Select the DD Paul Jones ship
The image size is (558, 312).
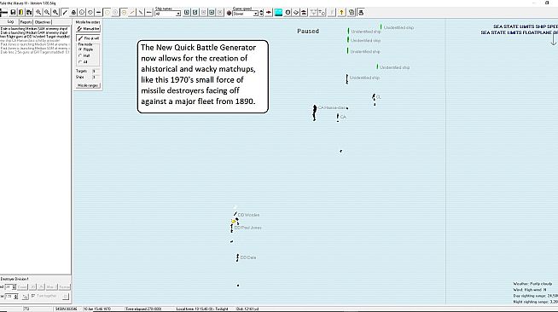(x=232, y=228)
